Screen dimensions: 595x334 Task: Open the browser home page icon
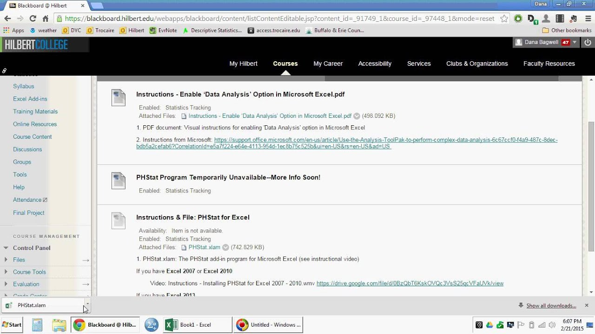click(x=45, y=19)
